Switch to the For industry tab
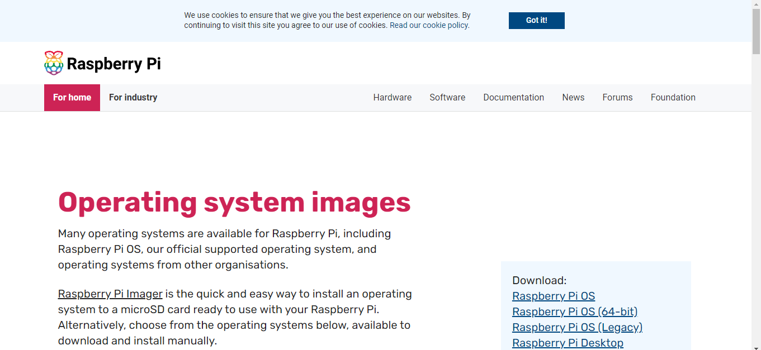Viewport: 761px width, 350px height. [133, 98]
